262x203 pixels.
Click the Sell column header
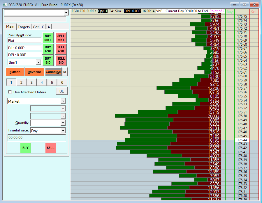pyautogui.click(x=254, y=12)
